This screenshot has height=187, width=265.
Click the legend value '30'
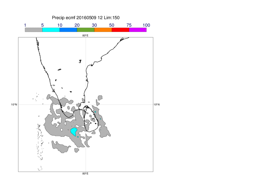point(94,25)
